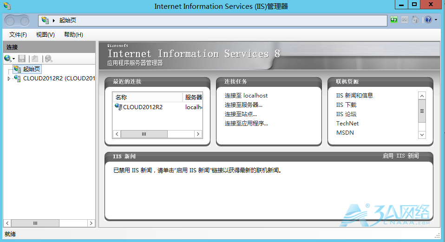The height and width of the screenshot is (242, 445).
Task: Open IIS 新闻和信息 online resource link
Action: tap(354, 96)
